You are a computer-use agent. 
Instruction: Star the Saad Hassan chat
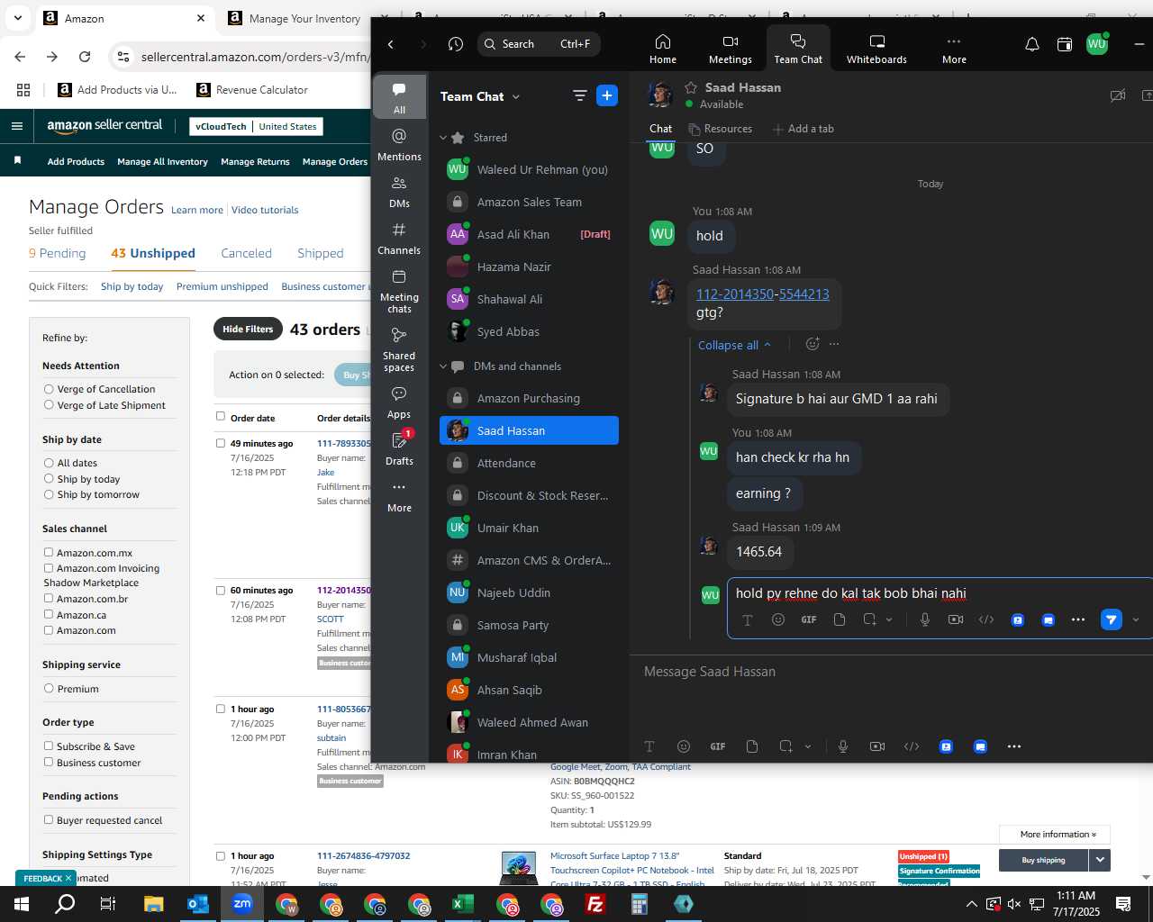691,87
